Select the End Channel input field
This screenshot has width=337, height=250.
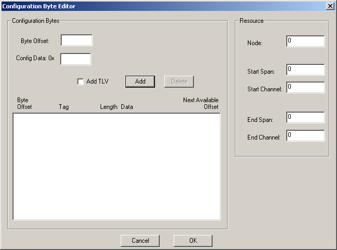305,136
